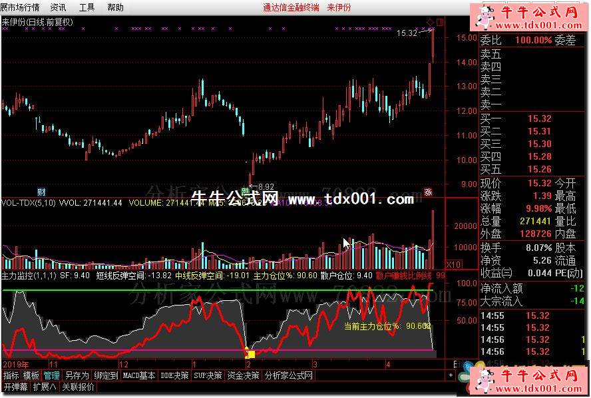The height and width of the screenshot is (398, 591).
Task: Click the 来伊份 stock name in the title bar
Action: tap(339, 7)
